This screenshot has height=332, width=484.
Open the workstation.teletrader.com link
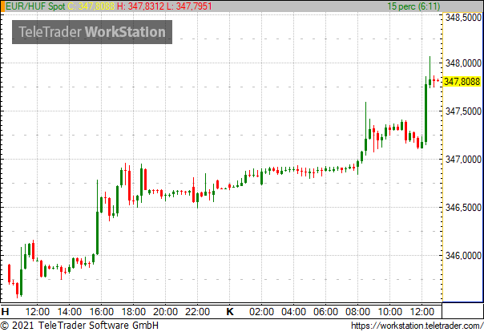417,326
